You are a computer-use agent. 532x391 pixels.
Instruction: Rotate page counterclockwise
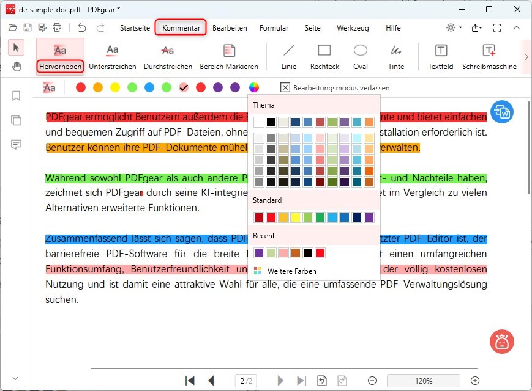click(x=322, y=381)
